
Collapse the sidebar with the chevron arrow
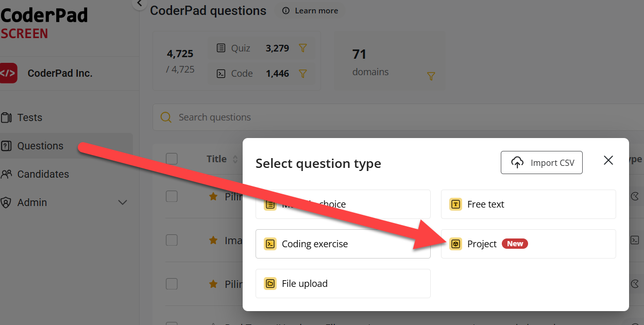coord(139,4)
